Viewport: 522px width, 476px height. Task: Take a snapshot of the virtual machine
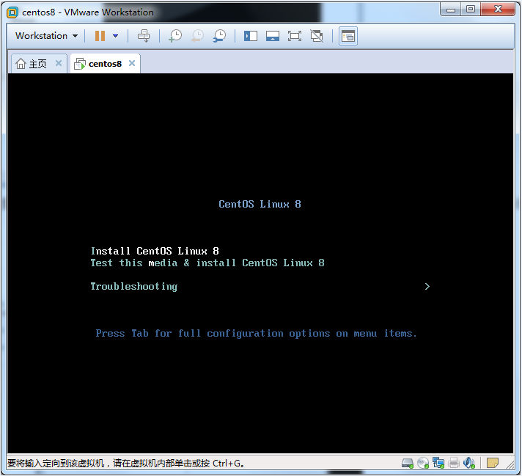point(175,35)
